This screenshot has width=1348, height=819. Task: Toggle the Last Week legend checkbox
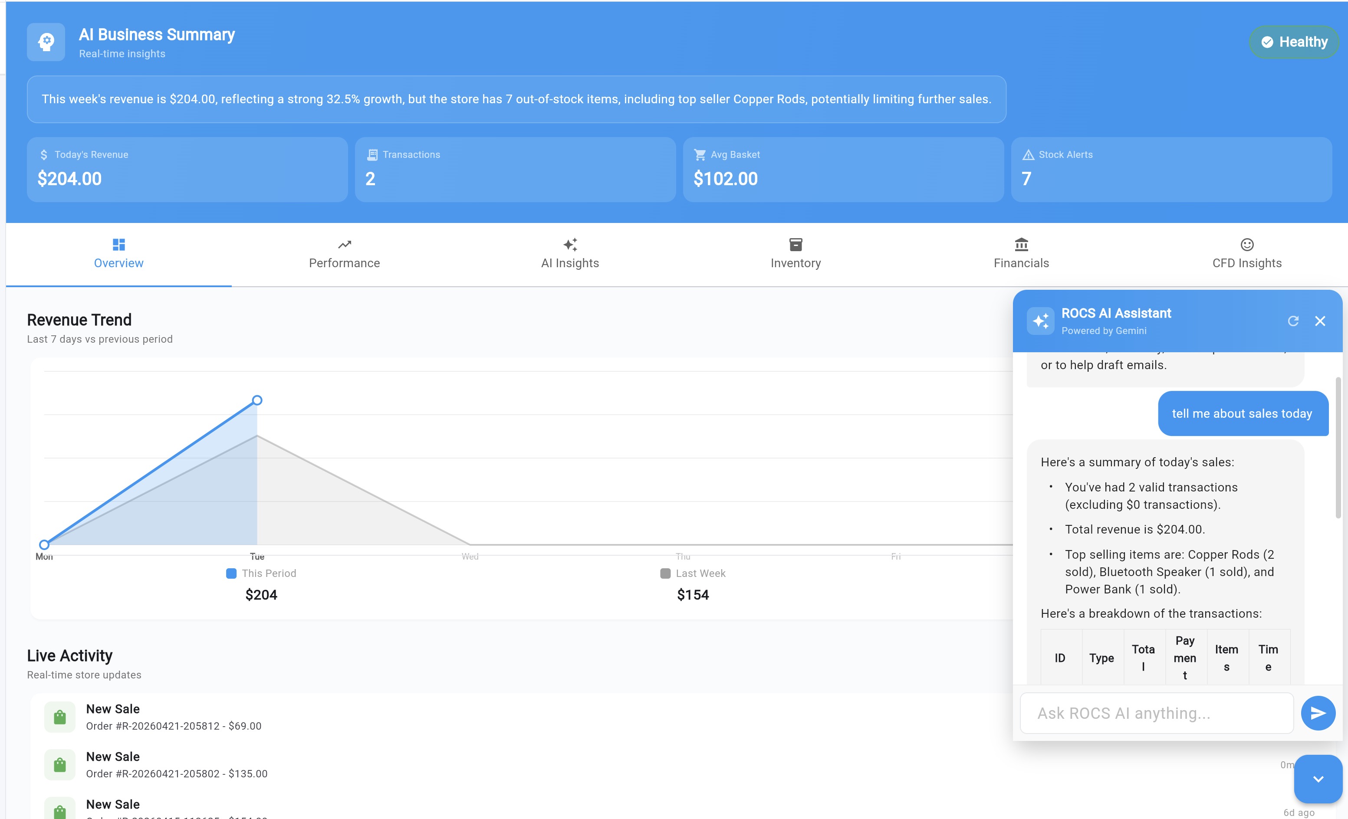pos(665,573)
